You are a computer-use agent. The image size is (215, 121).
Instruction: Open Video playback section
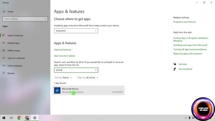pos(15,66)
